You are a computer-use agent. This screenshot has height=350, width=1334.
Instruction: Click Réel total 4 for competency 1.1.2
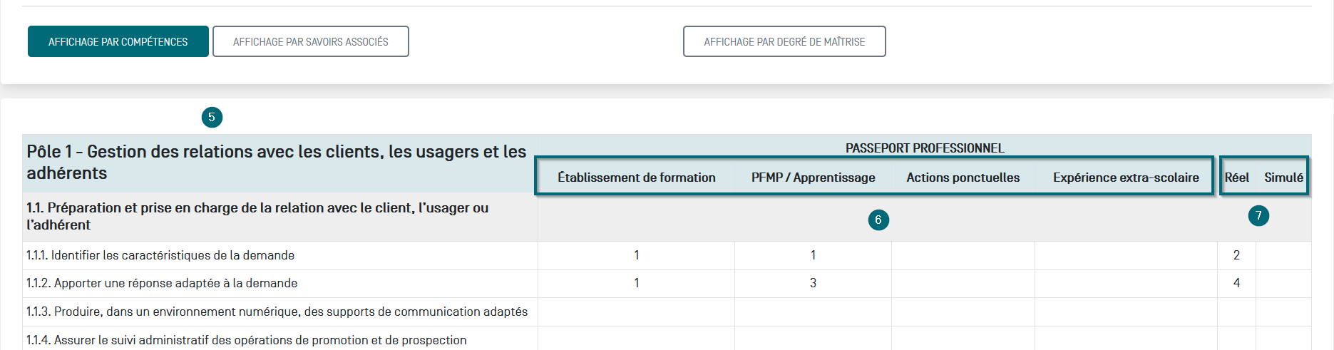[x=1236, y=283]
